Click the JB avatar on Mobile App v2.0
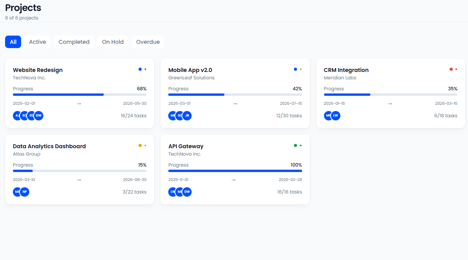Screen dimensions: 468x260 pyautogui.click(x=187, y=115)
